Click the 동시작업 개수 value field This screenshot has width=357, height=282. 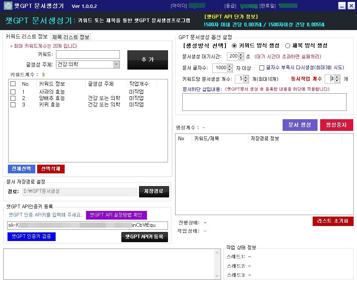click(x=330, y=79)
